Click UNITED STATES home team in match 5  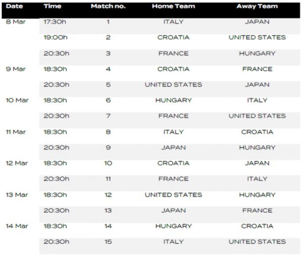(174, 85)
